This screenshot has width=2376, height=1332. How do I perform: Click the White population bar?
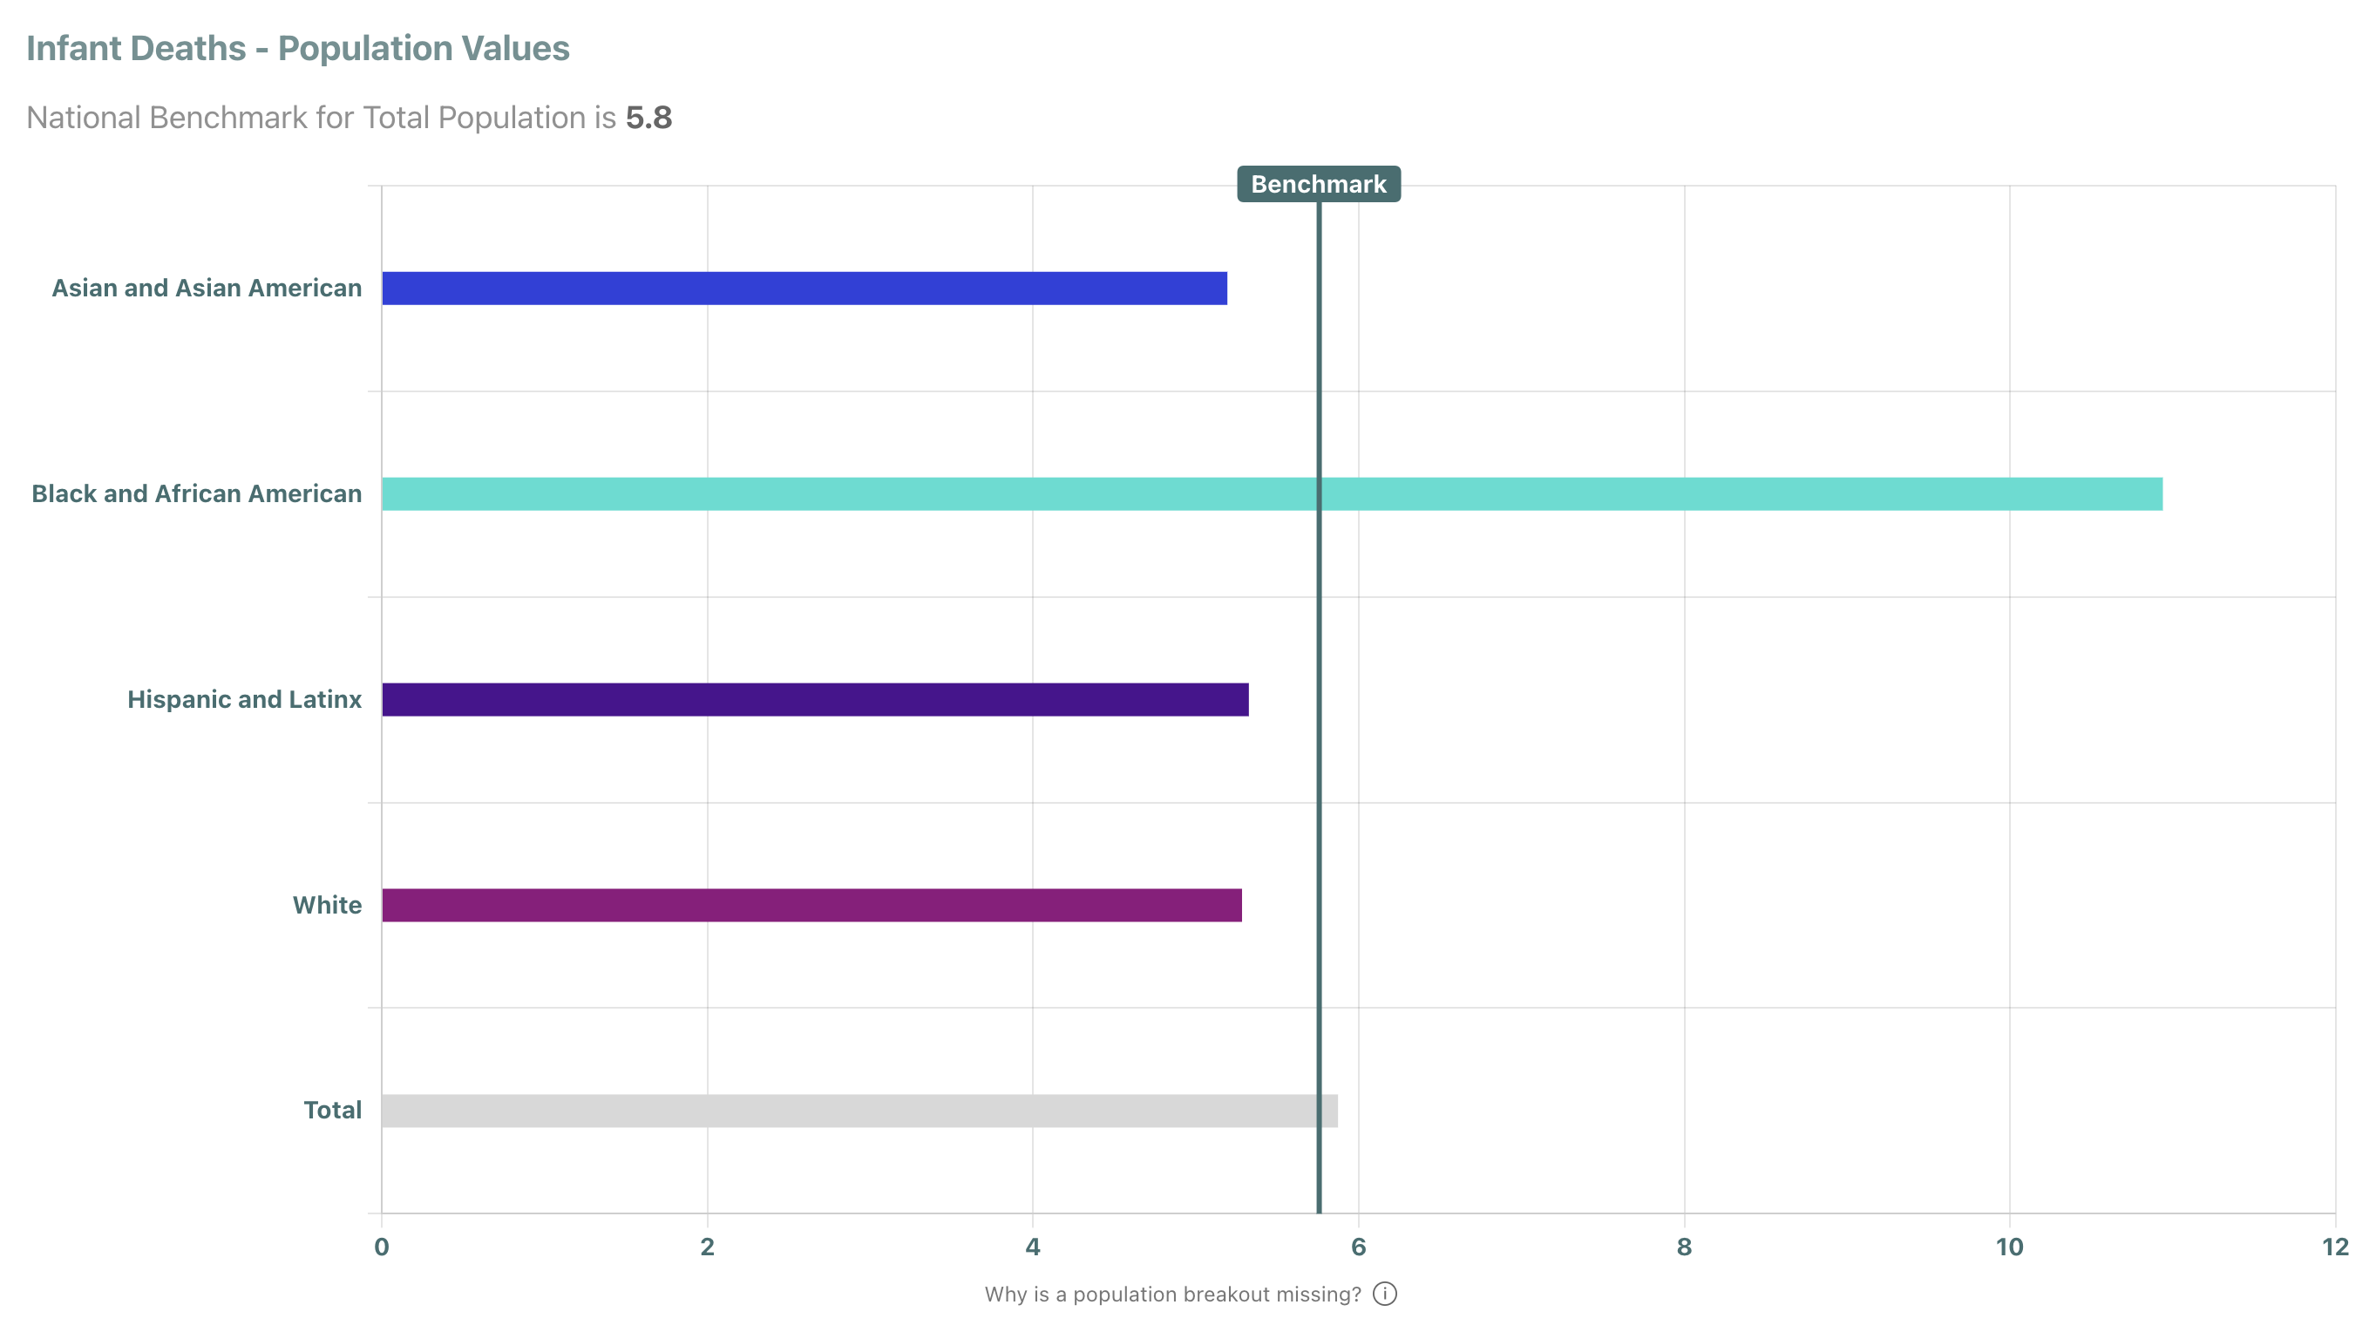(810, 904)
